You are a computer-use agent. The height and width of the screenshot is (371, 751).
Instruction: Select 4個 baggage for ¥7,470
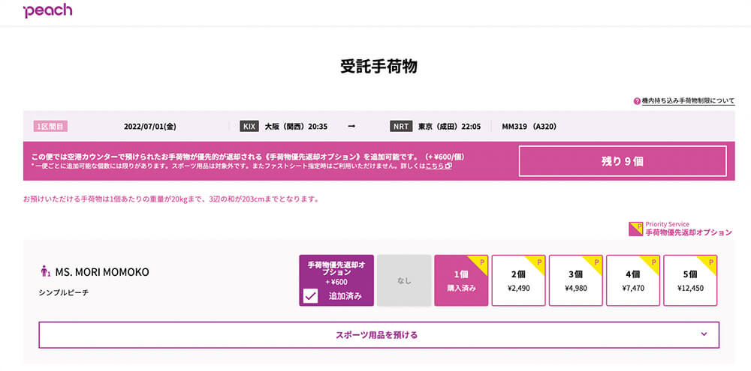(632, 280)
